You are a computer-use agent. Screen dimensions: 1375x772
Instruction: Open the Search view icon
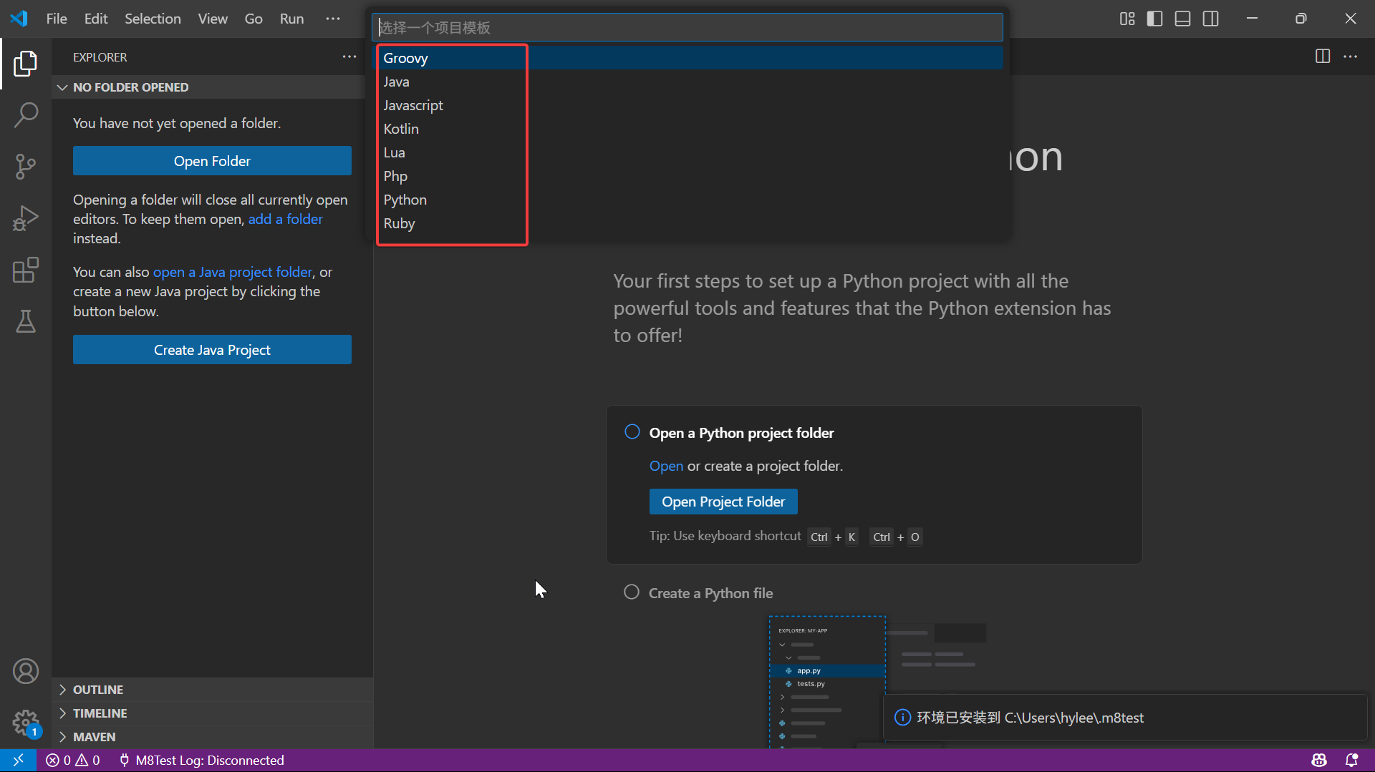pyautogui.click(x=25, y=114)
